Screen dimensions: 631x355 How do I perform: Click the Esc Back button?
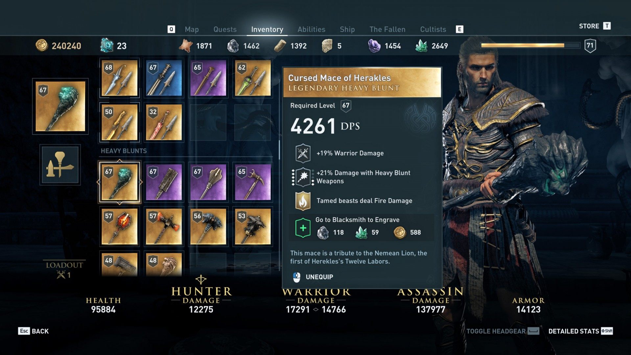[x=33, y=331]
